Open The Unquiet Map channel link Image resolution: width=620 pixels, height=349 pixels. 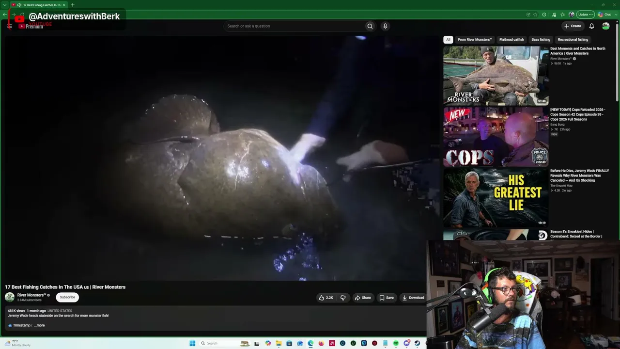[x=561, y=186]
